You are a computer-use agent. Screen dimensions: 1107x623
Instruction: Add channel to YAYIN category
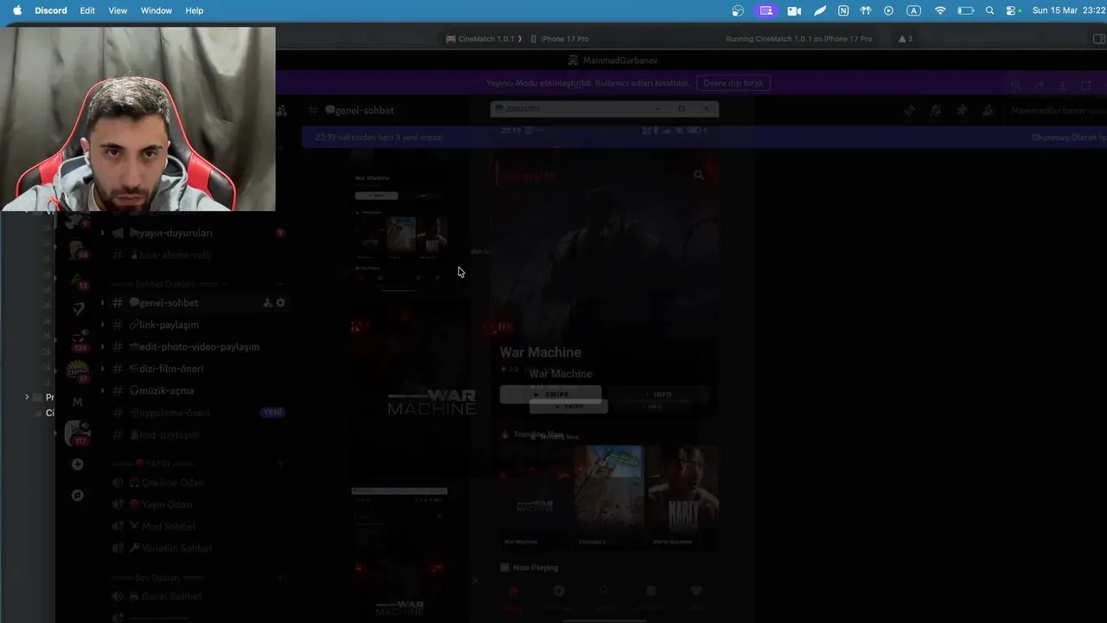coord(280,464)
